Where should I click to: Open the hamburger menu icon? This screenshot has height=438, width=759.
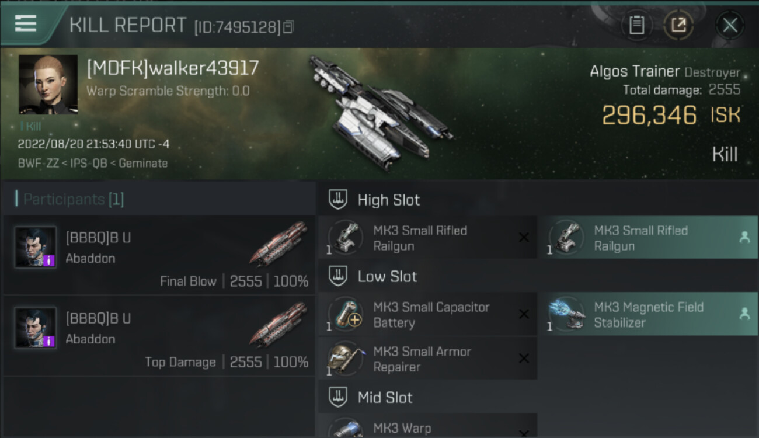point(26,23)
